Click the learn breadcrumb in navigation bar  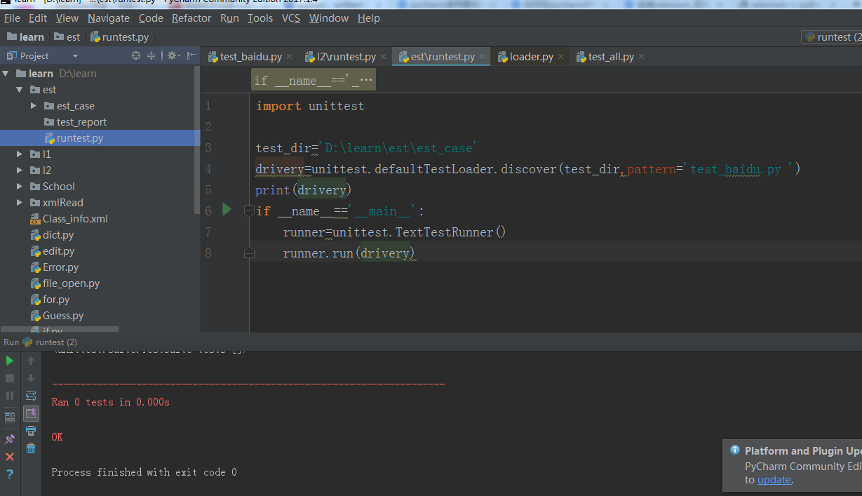(x=26, y=37)
